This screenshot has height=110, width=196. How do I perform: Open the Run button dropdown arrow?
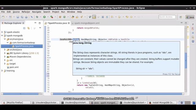[48, 17]
